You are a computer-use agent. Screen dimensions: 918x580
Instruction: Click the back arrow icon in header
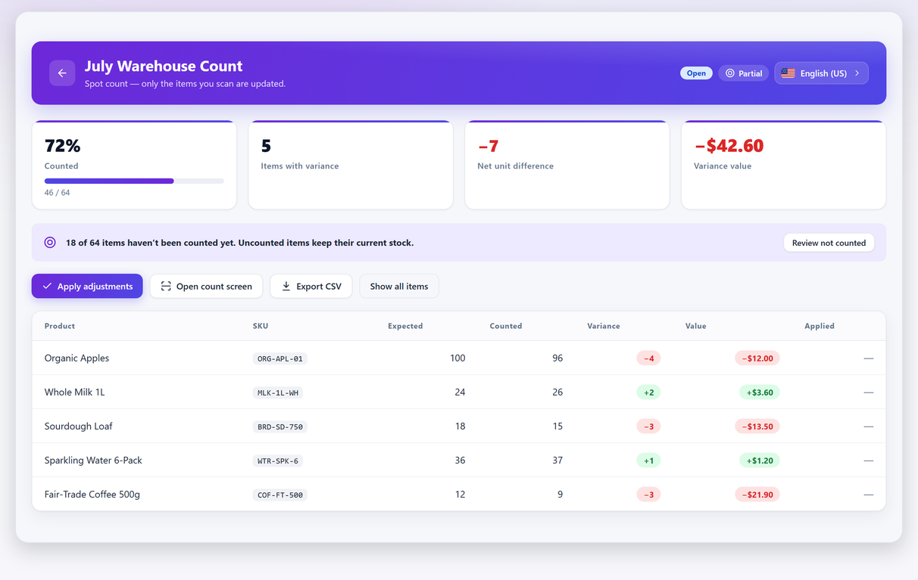tap(62, 73)
